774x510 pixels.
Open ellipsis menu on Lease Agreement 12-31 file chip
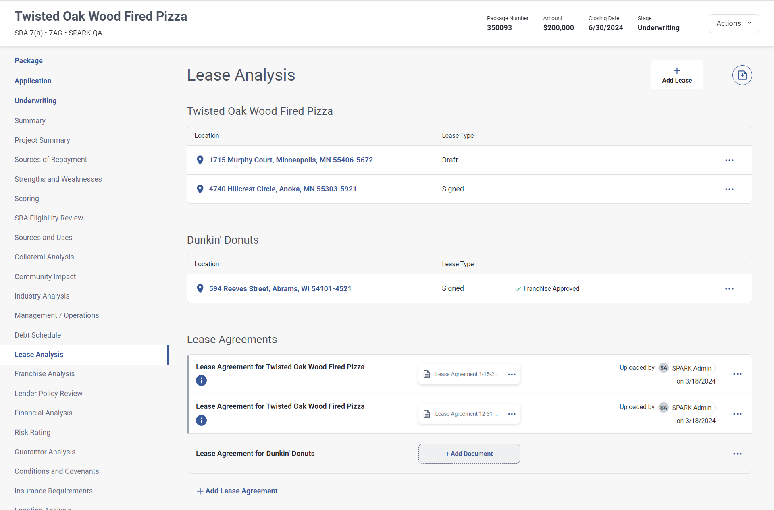(512, 414)
